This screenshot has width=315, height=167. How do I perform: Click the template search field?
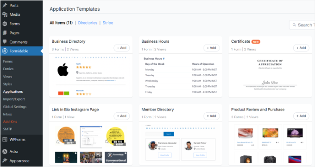302,25
